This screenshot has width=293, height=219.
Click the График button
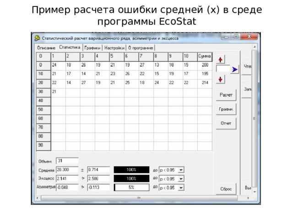(226, 109)
